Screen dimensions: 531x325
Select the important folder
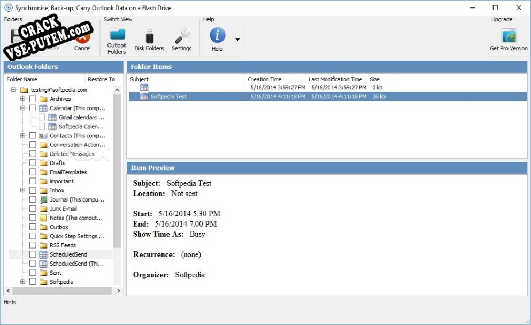point(61,181)
